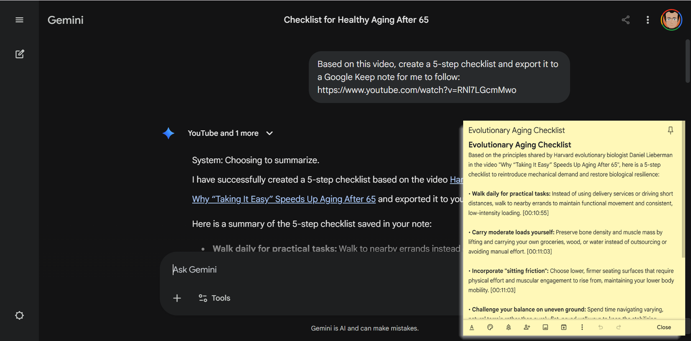Screen dimensions: 691x341
Task: Open the partially hidden Har... video link
Action: 456,180
